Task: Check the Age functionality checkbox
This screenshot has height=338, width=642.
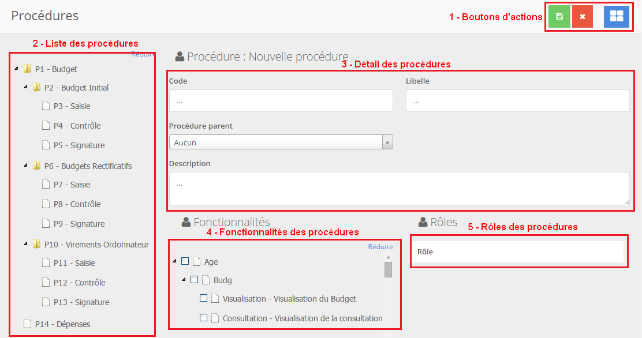Action: pyautogui.click(x=185, y=261)
